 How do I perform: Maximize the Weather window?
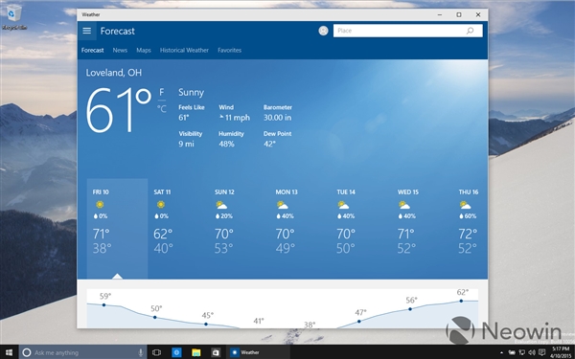(x=459, y=14)
